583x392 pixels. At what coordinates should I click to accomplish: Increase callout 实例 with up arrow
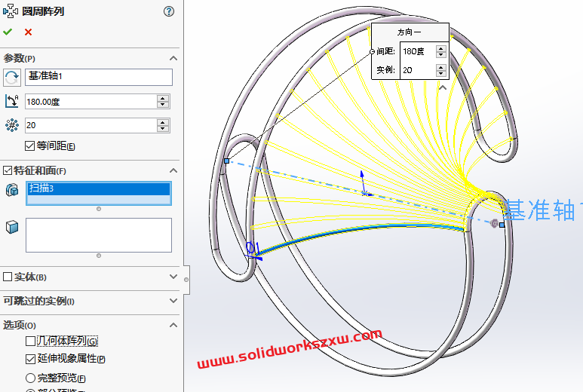[441, 67]
